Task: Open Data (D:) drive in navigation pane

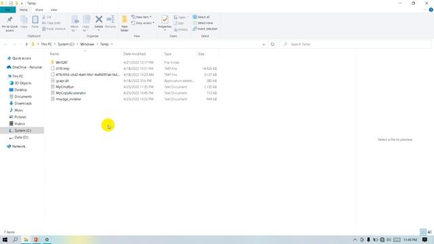Action: (21, 137)
